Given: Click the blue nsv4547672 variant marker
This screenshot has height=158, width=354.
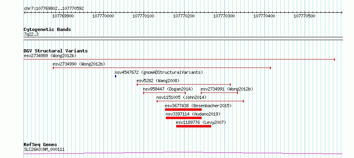Looking at the screenshot, I should point(116,76).
